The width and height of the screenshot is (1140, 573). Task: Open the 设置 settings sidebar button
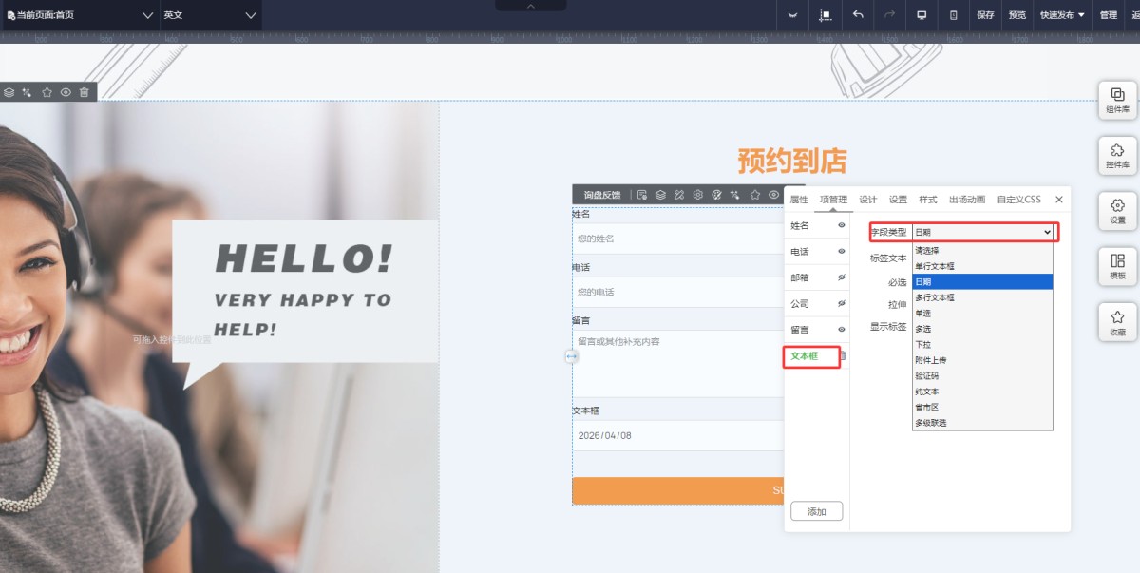tap(1118, 211)
